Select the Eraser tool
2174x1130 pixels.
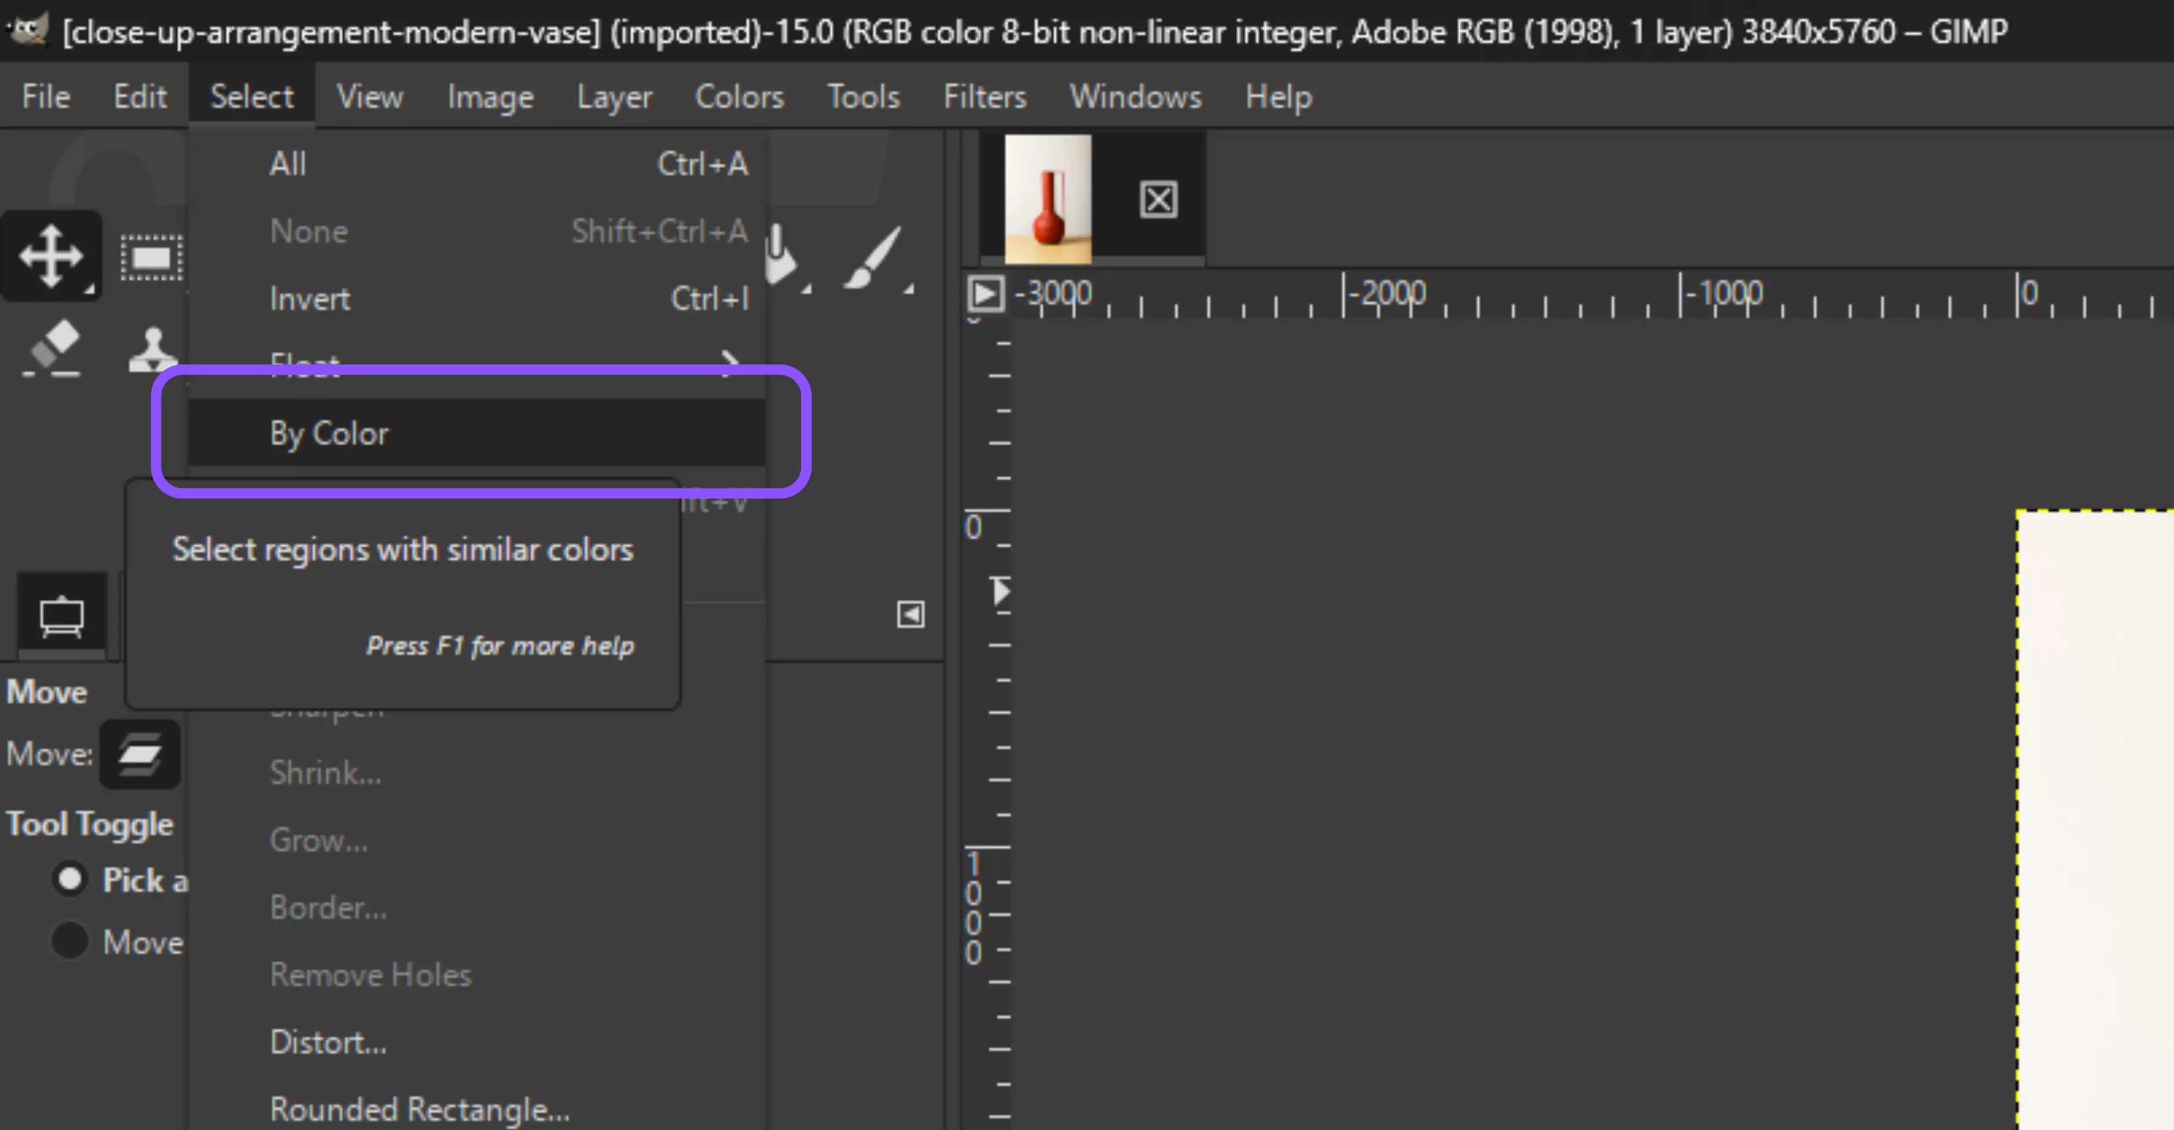click(52, 347)
